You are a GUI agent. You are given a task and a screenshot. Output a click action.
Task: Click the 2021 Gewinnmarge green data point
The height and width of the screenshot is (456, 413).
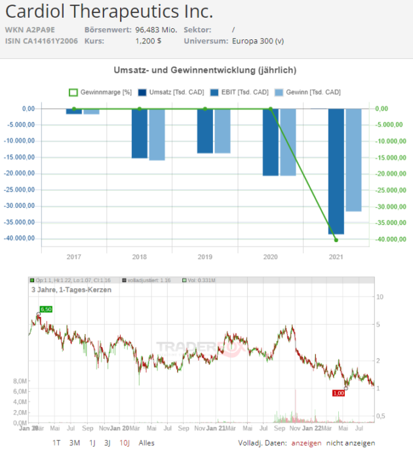(336, 240)
